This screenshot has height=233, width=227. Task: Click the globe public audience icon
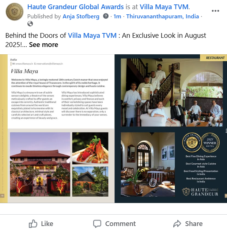(30, 24)
